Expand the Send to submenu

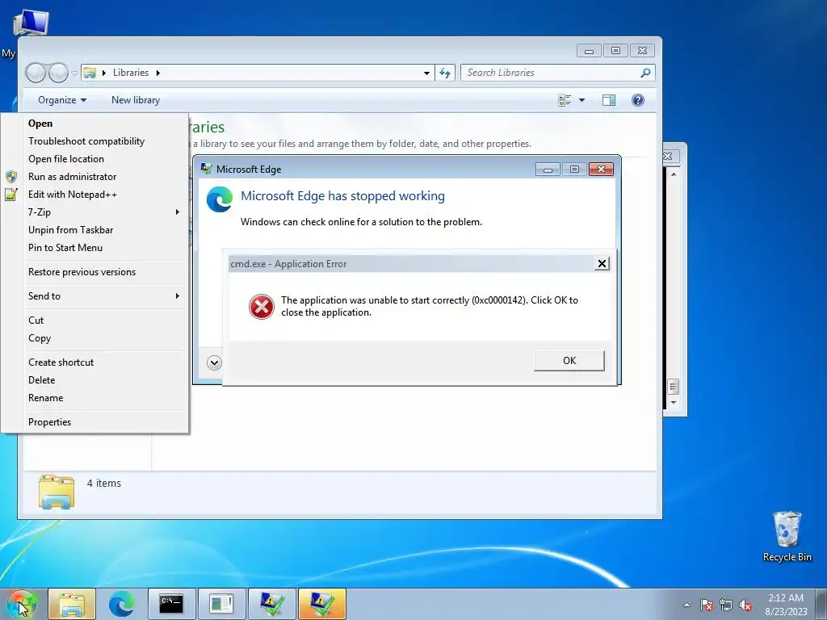[x=95, y=296]
